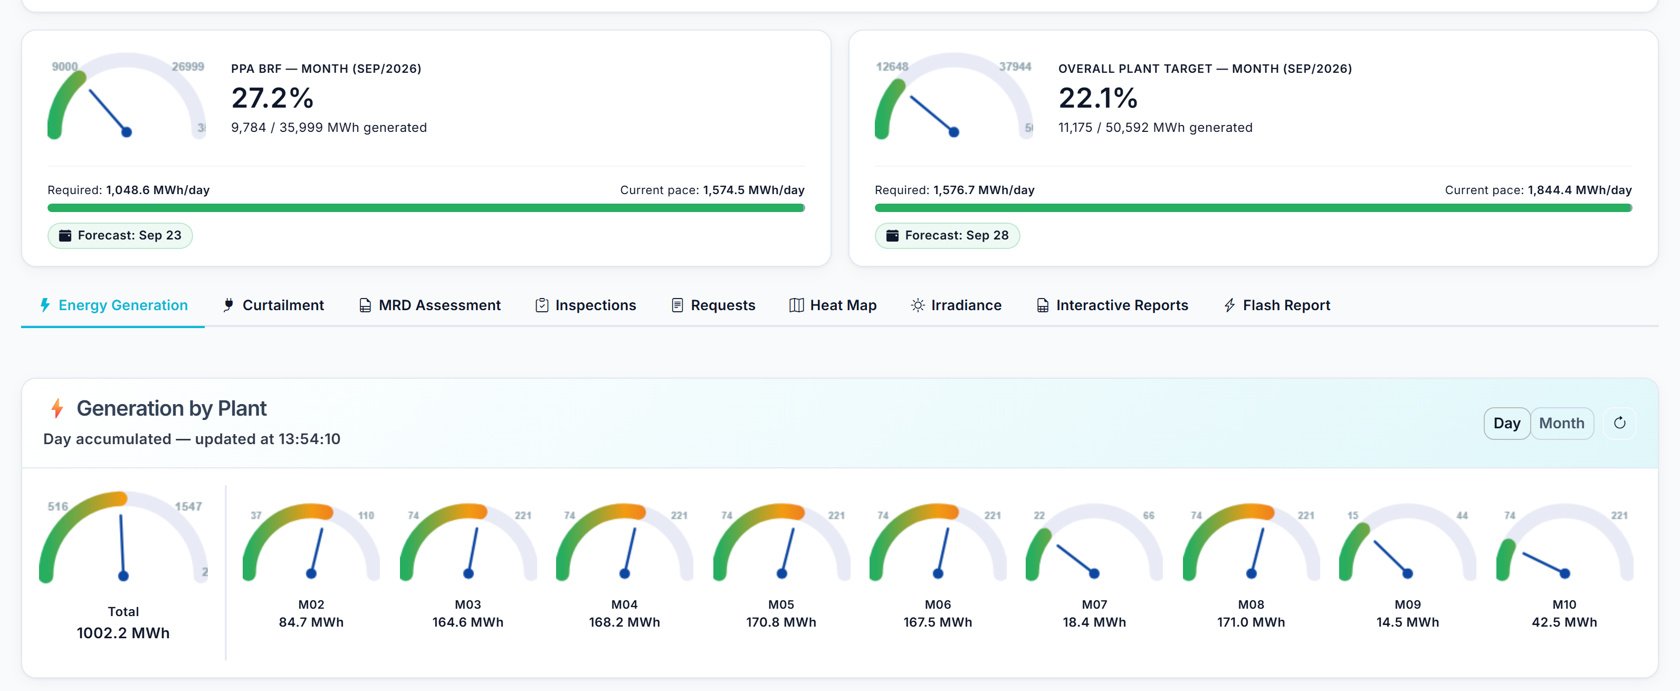Click the 171.0 MWh value for M08
The height and width of the screenshot is (691, 1680).
[x=1251, y=622]
